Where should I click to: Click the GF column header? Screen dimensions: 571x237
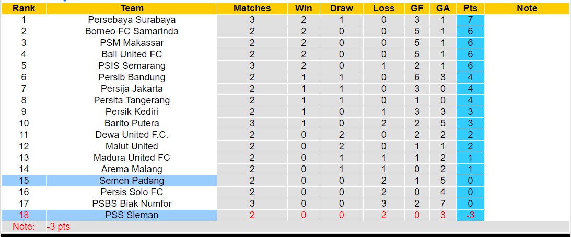click(x=417, y=8)
